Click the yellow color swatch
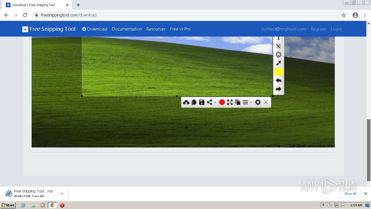Screen dimensions: 371x209 pyautogui.click(x=279, y=72)
